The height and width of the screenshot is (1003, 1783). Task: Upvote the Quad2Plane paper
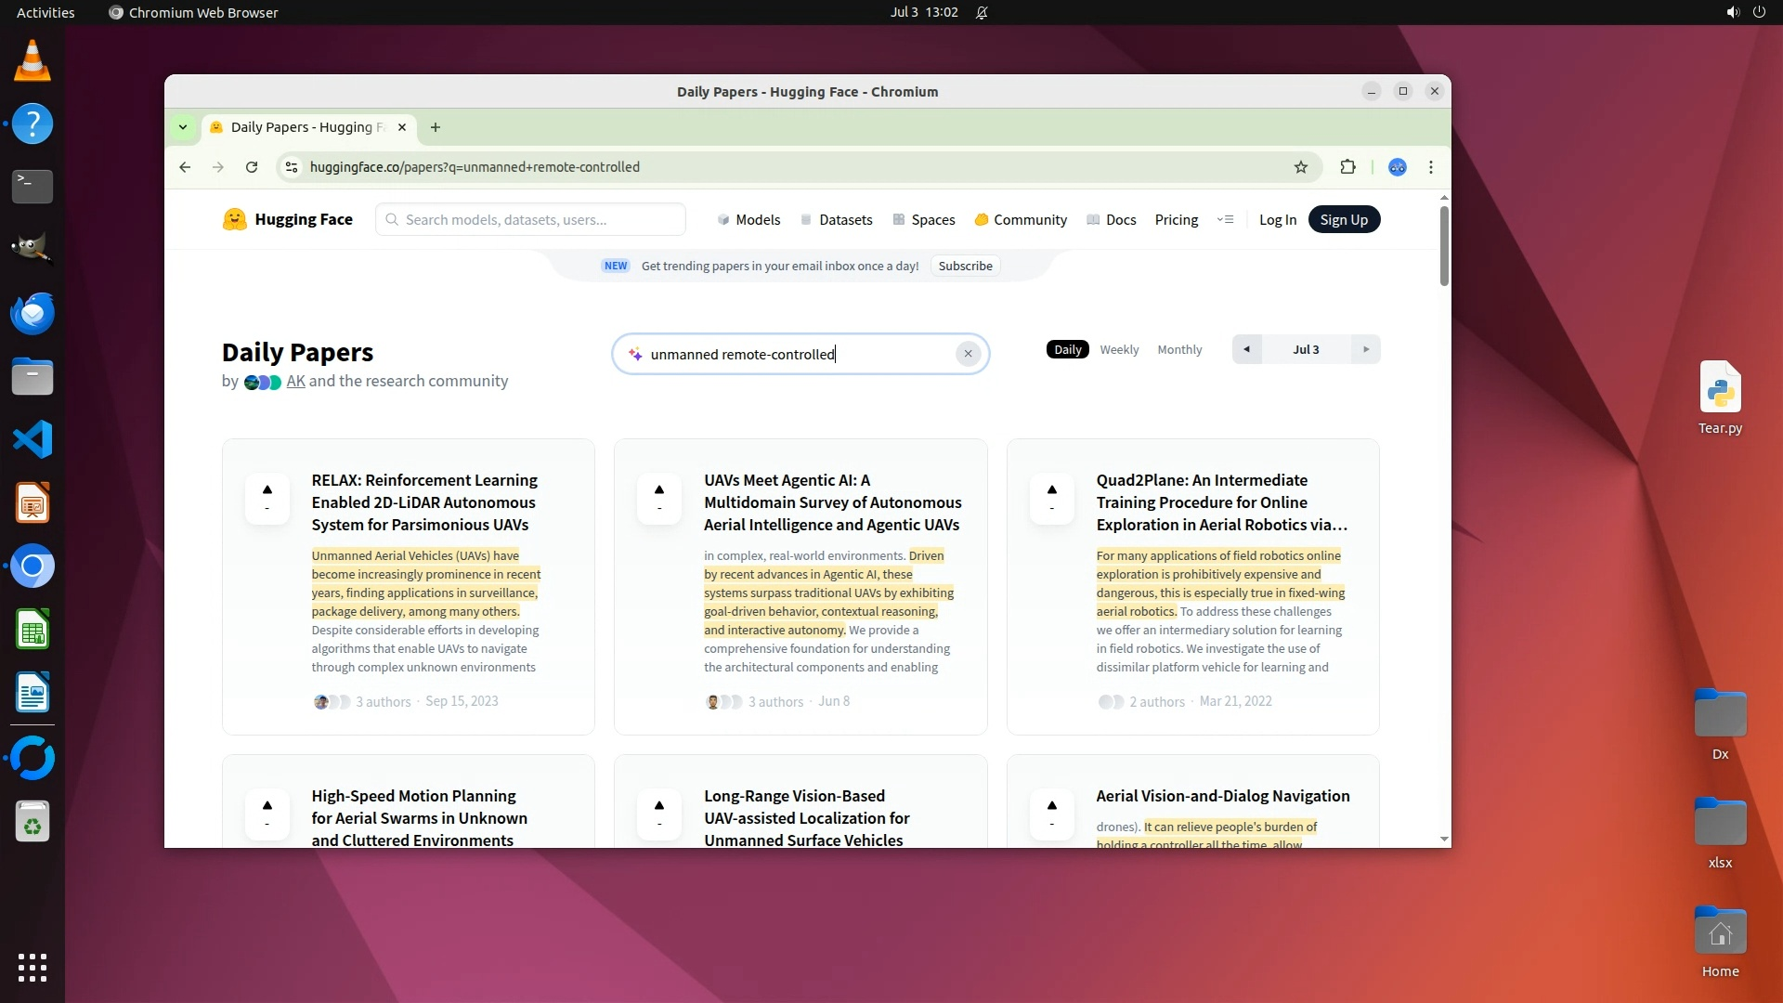[x=1051, y=498]
